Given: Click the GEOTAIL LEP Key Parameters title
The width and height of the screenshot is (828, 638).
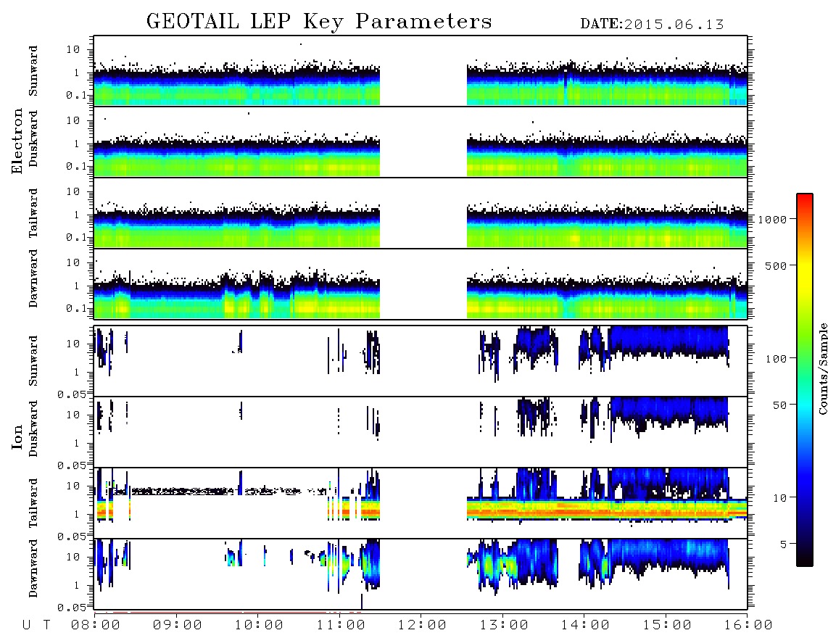Looking at the screenshot, I should coord(319,22).
